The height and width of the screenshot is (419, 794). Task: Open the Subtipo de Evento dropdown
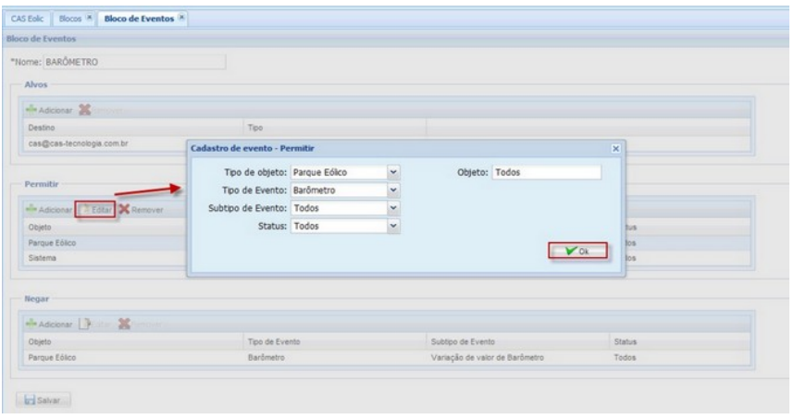(x=392, y=208)
